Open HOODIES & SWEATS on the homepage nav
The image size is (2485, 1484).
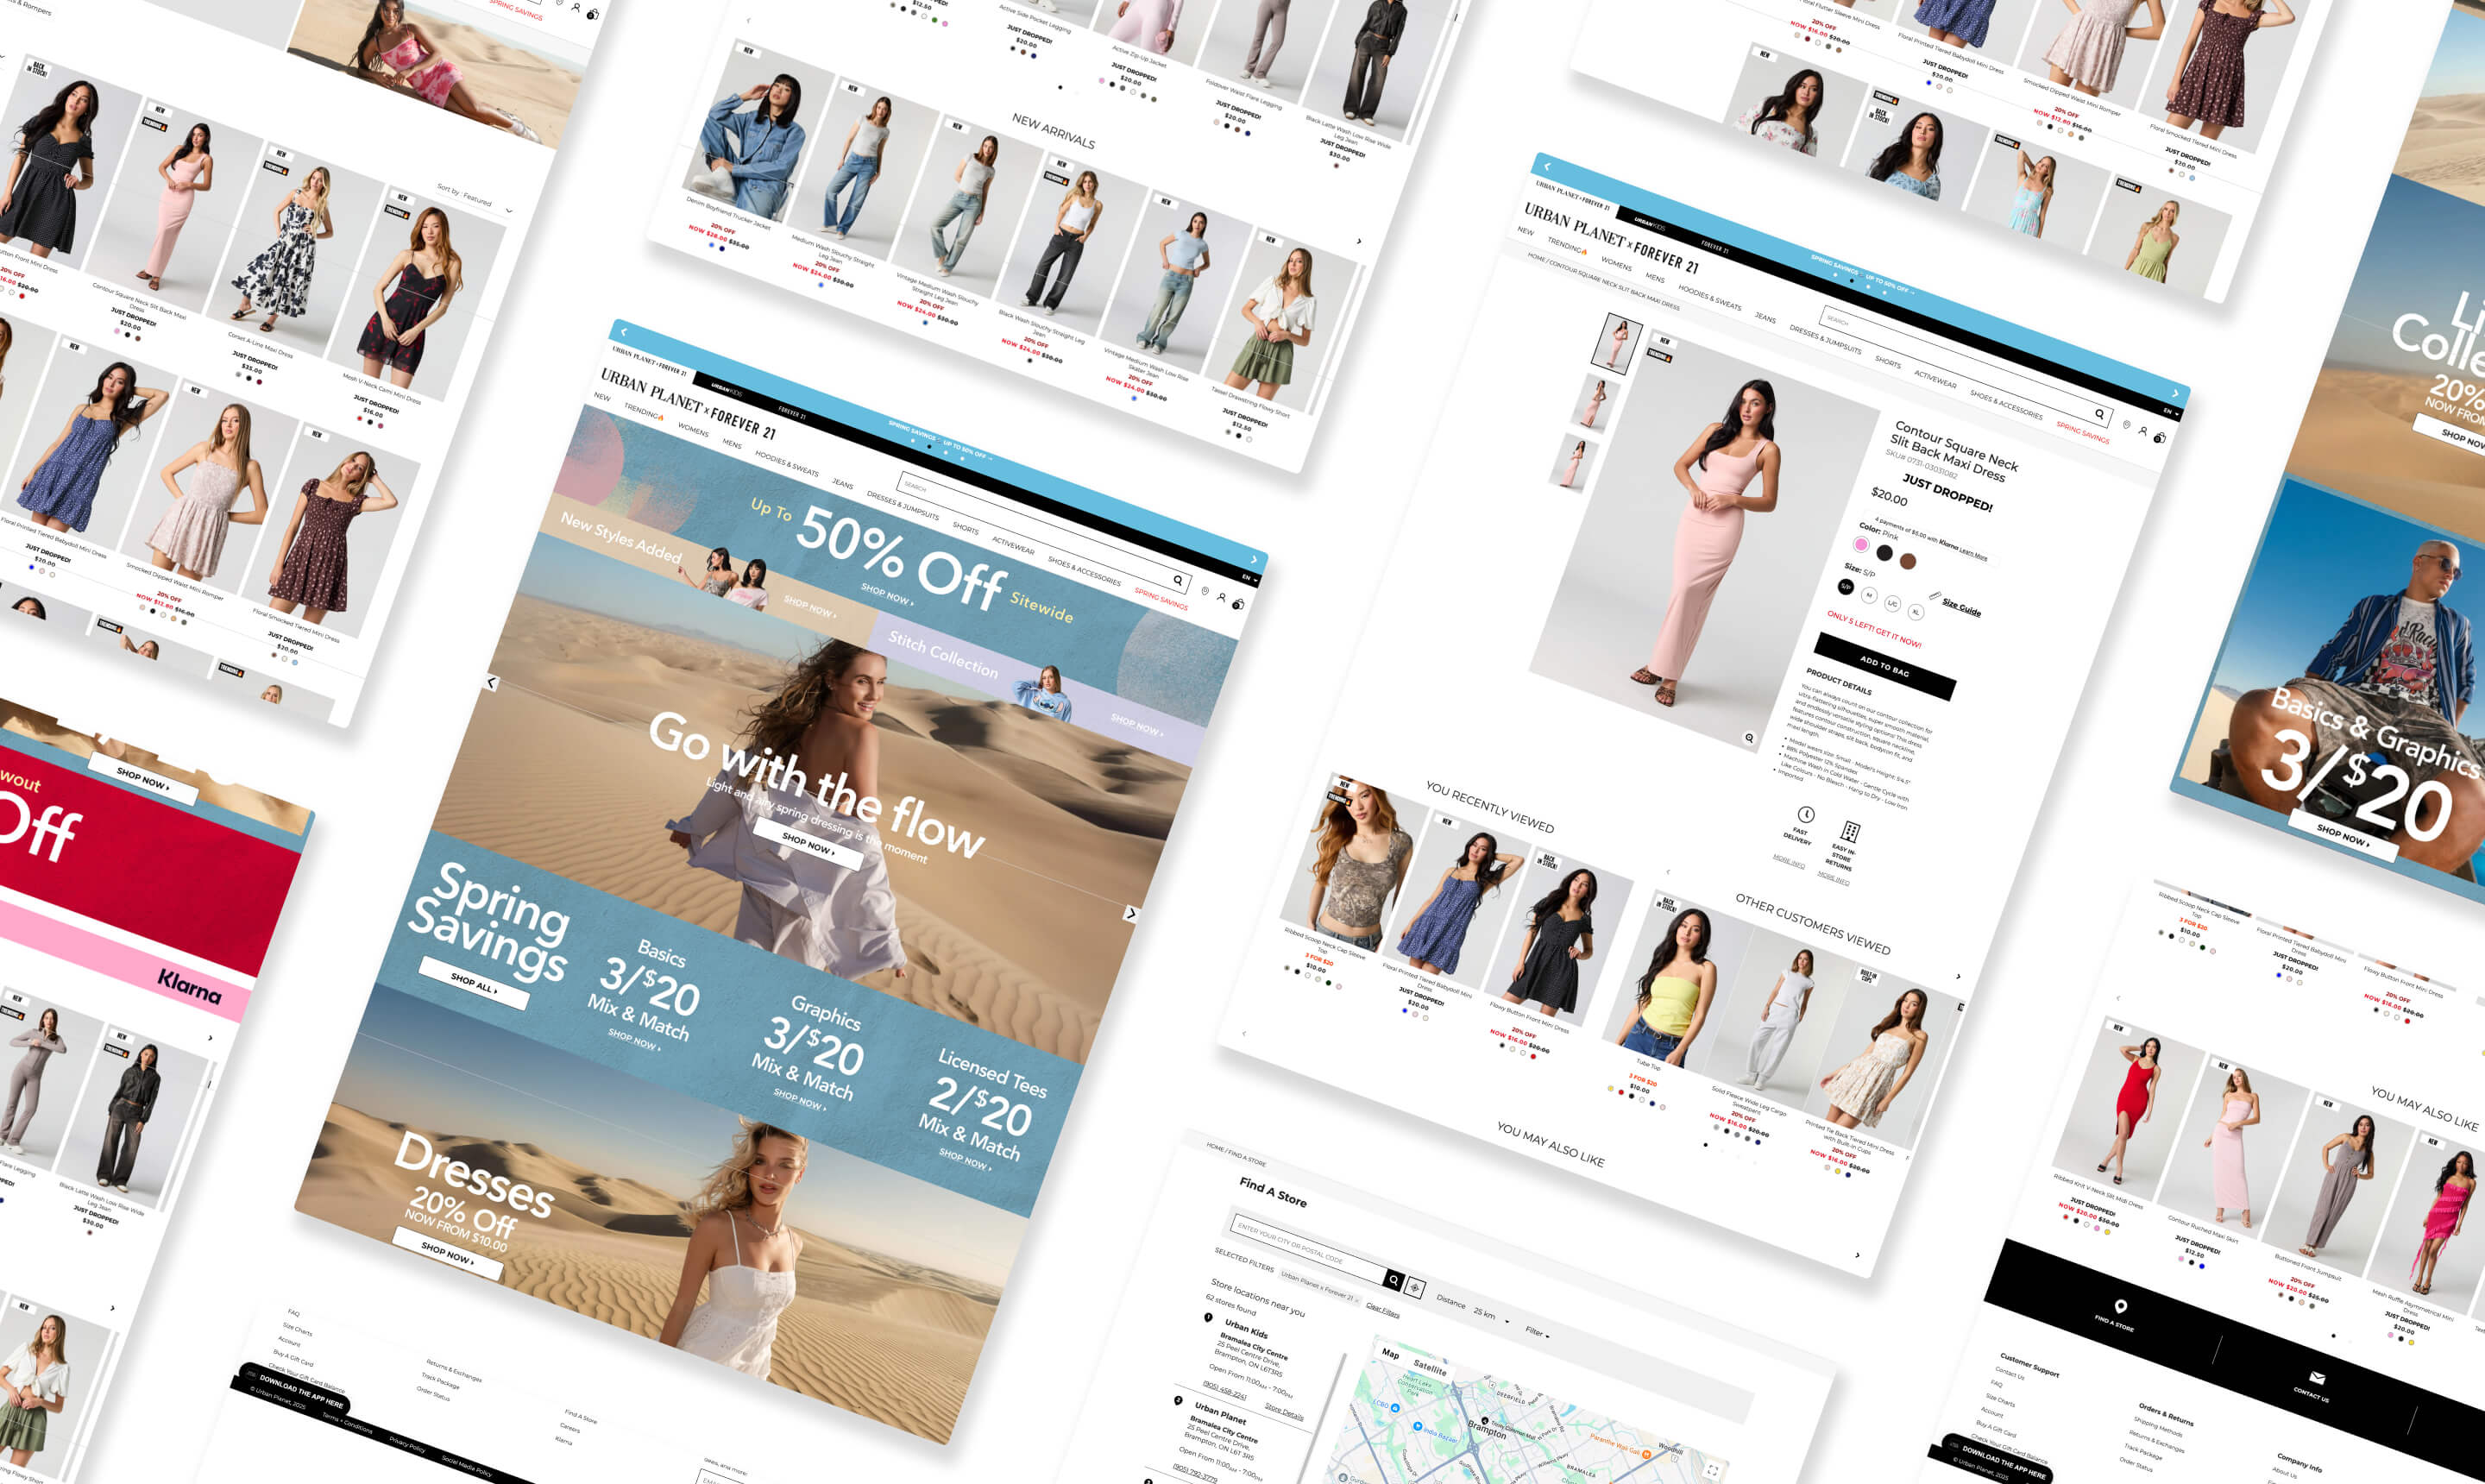[787, 464]
